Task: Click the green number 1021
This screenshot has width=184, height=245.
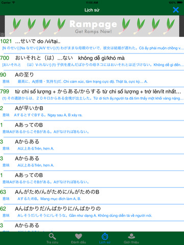Action: coord(6,41)
